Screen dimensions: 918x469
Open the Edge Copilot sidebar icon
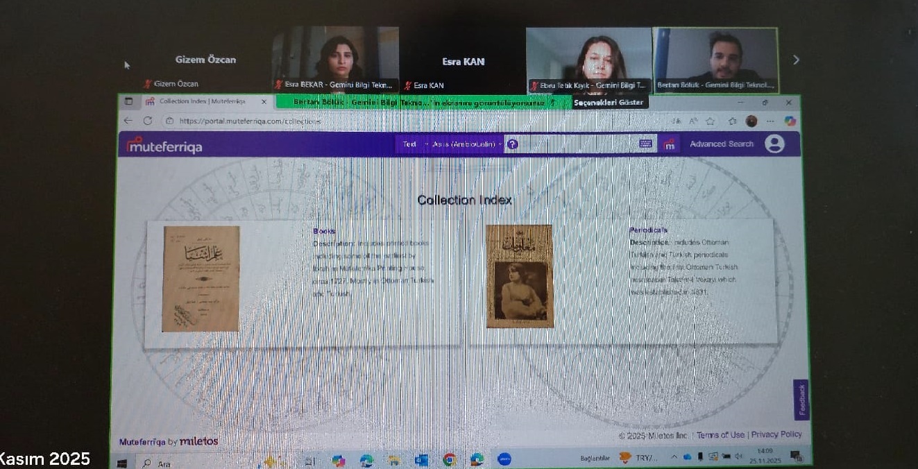click(790, 121)
